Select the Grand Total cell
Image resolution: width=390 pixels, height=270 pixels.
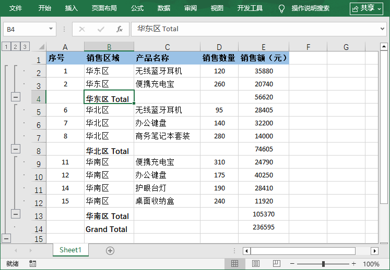coord(109,227)
